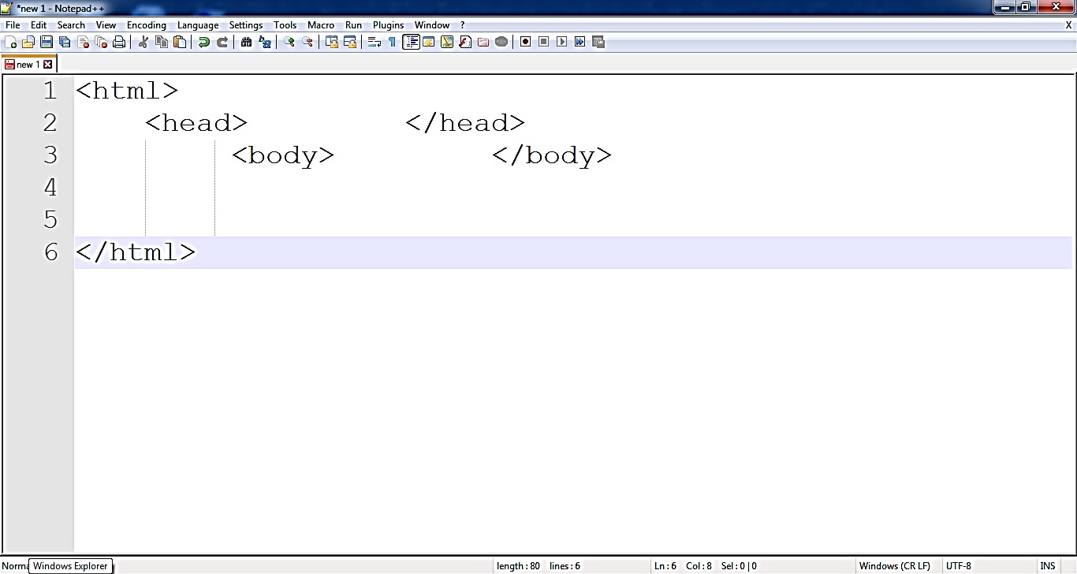Click the Copy toolbar icon
The height and width of the screenshot is (574, 1077).
[162, 42]
